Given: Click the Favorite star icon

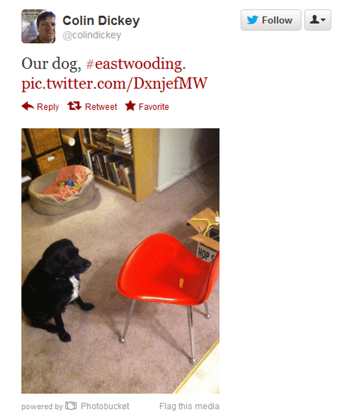Looking at the screenshot, I should pos(130,106).
